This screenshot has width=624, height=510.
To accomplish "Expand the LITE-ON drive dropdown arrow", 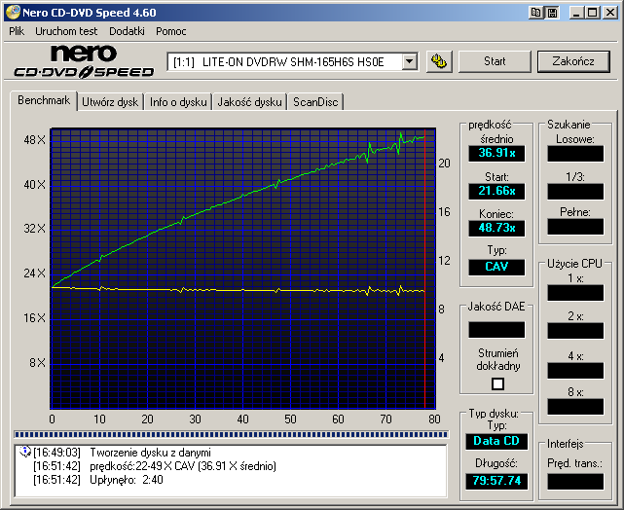I will 409,61.
